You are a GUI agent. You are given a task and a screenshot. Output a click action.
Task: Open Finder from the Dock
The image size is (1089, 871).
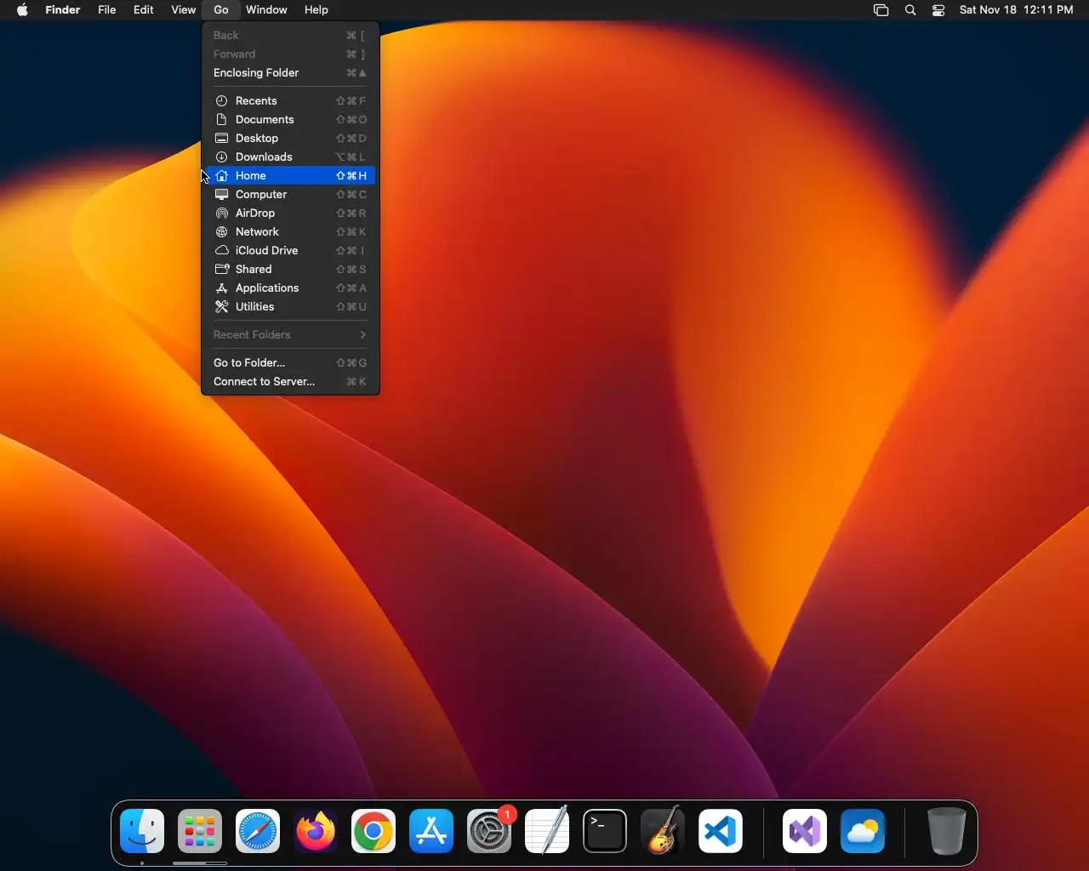[142, 831]
